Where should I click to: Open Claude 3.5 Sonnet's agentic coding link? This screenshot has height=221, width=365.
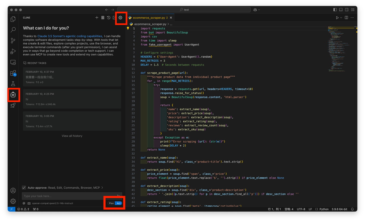pos(70,36)
